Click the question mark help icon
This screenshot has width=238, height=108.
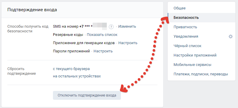coord(111,27)
